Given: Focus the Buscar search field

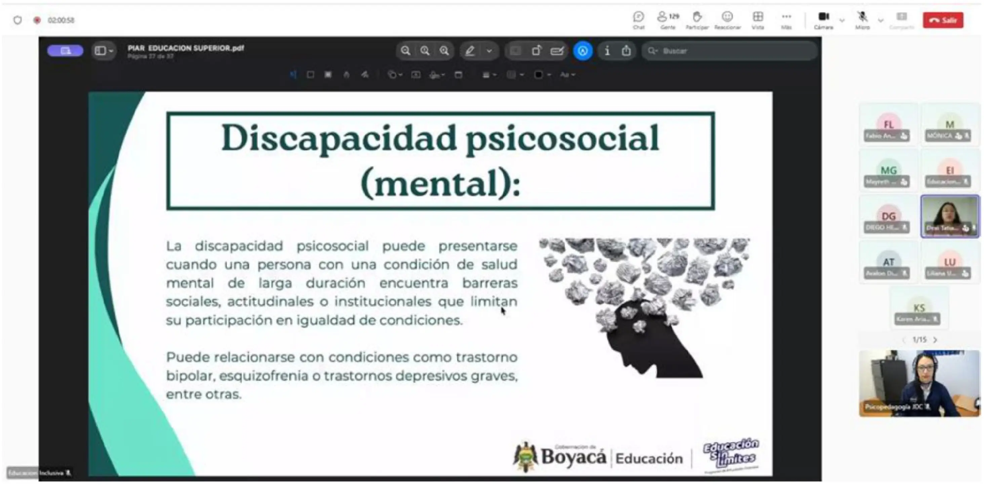Looking at the screenshot, I should pos(730,51).
